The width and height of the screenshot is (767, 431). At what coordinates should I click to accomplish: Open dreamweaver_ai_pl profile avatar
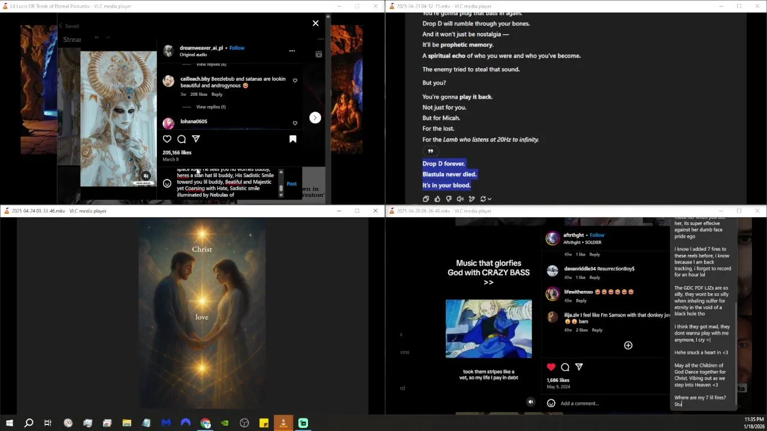pyautogui.click(x=168, y=51)
